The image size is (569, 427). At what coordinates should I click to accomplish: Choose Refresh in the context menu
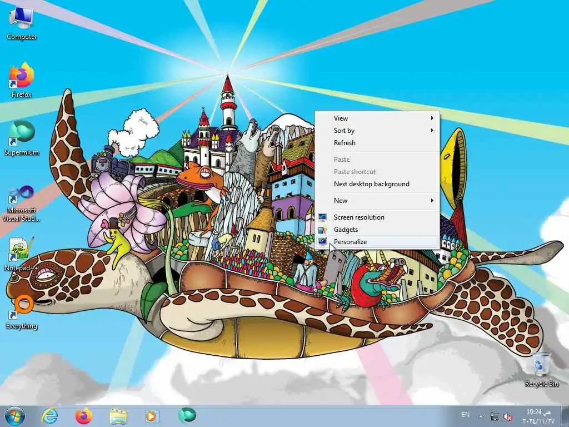[377, 143]
